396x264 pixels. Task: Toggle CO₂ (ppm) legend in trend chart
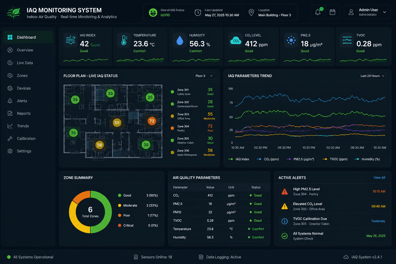click(268, 159)
